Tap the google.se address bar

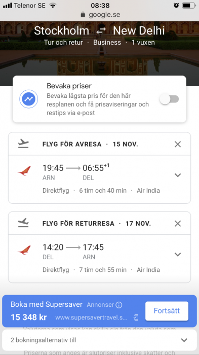[x=100, y=15]
